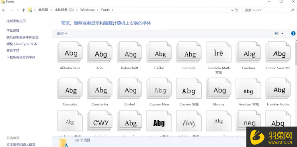Select the font icon previewing CWY

(x=100, y=121)
